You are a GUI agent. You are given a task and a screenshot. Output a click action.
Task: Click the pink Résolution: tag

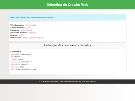[16, 64]
